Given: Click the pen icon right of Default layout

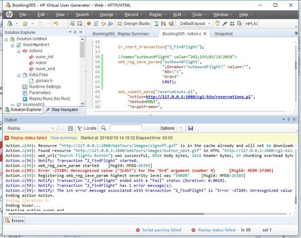Looking at the screenshot, I should click(225, 23).
